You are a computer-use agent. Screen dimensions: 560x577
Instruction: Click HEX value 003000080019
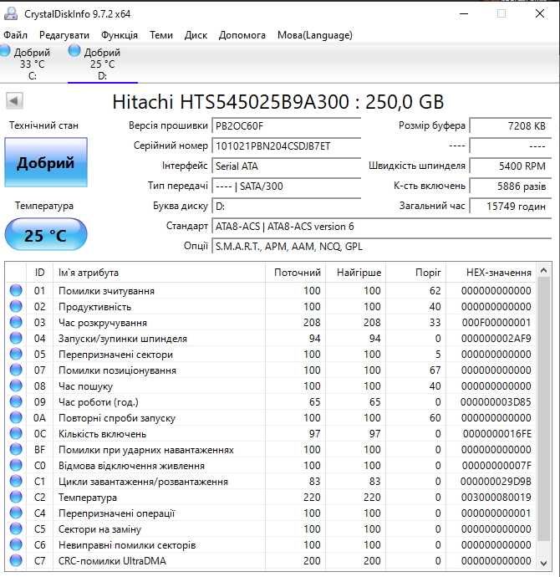496,498
